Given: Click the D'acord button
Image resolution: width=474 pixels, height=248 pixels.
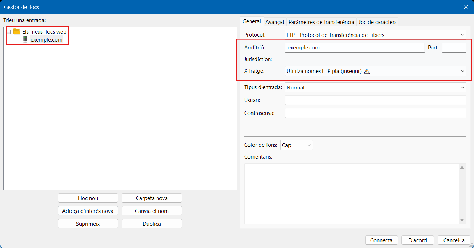Looking at the screenshot, I should (x=418, y=240).
